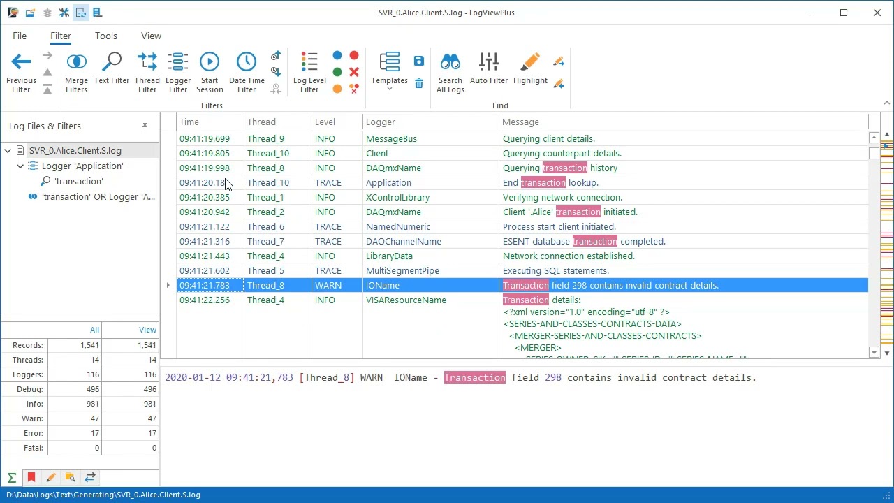The width and height of the screenshot is (894, 503).
Task: Click scroll down arrow of log grid
Action: tap(874, 352)
